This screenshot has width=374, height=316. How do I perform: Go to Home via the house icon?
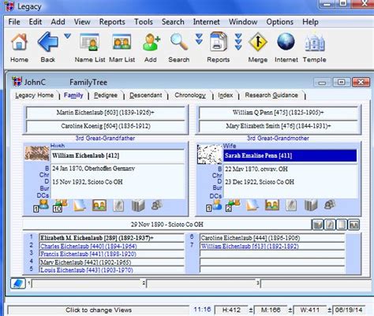pos(19,42)
